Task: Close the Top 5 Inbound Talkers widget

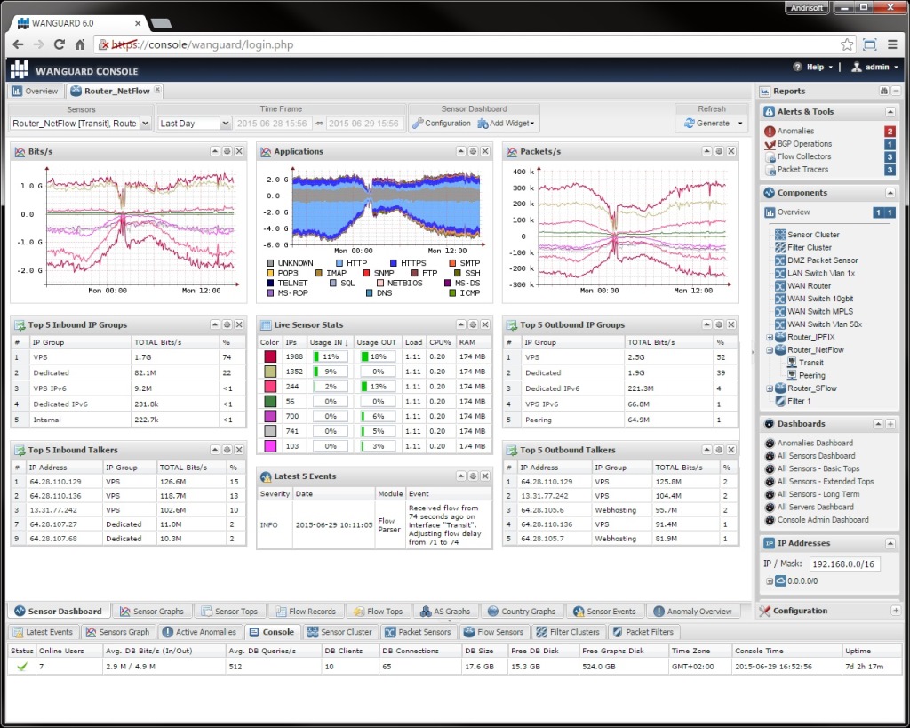Action: click(x=239, y=450)
